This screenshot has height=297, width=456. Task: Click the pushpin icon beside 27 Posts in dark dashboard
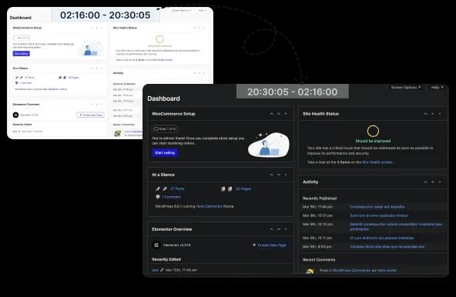(165, 189)
